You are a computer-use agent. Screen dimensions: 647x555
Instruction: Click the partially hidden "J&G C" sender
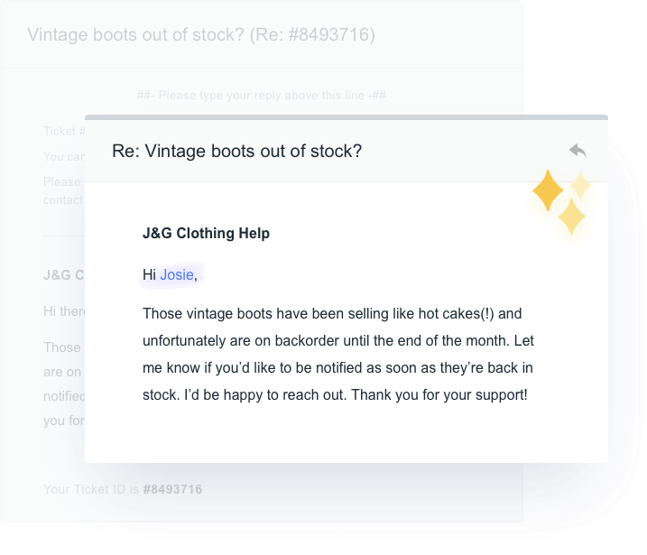[x=63, y=274]
